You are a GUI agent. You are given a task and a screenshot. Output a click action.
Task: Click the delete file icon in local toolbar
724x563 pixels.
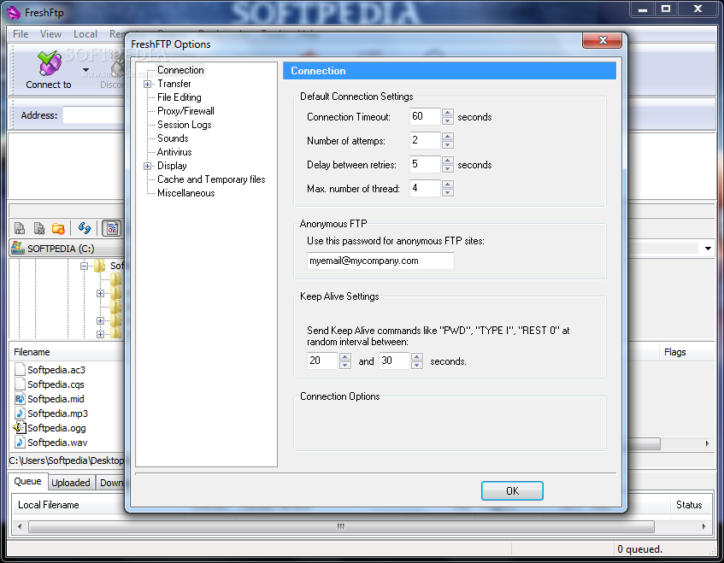39,228
